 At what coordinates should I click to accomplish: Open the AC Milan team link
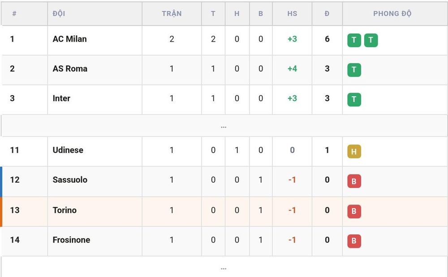[70, 39]
